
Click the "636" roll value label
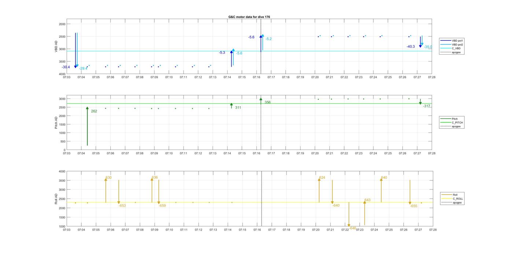click(x=155, y=177)
